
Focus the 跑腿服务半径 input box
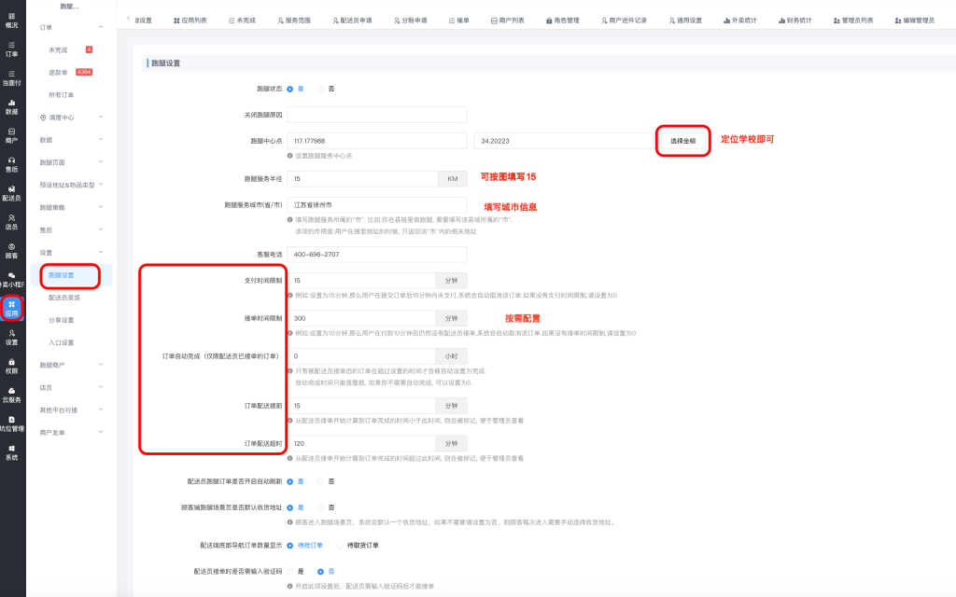pos(361,178)
